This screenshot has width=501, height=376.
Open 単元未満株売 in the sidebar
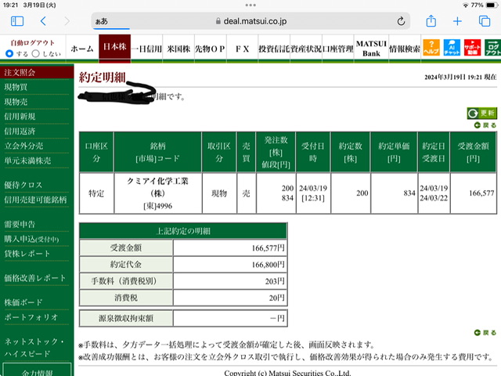click(x=28, y=161)
